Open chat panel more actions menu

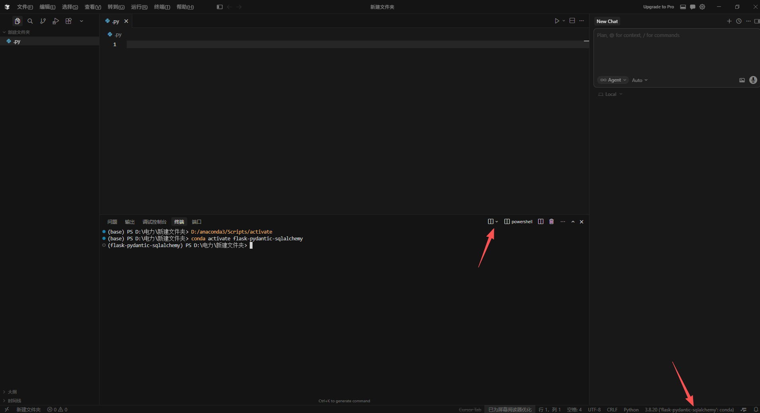tap(748, 21)
